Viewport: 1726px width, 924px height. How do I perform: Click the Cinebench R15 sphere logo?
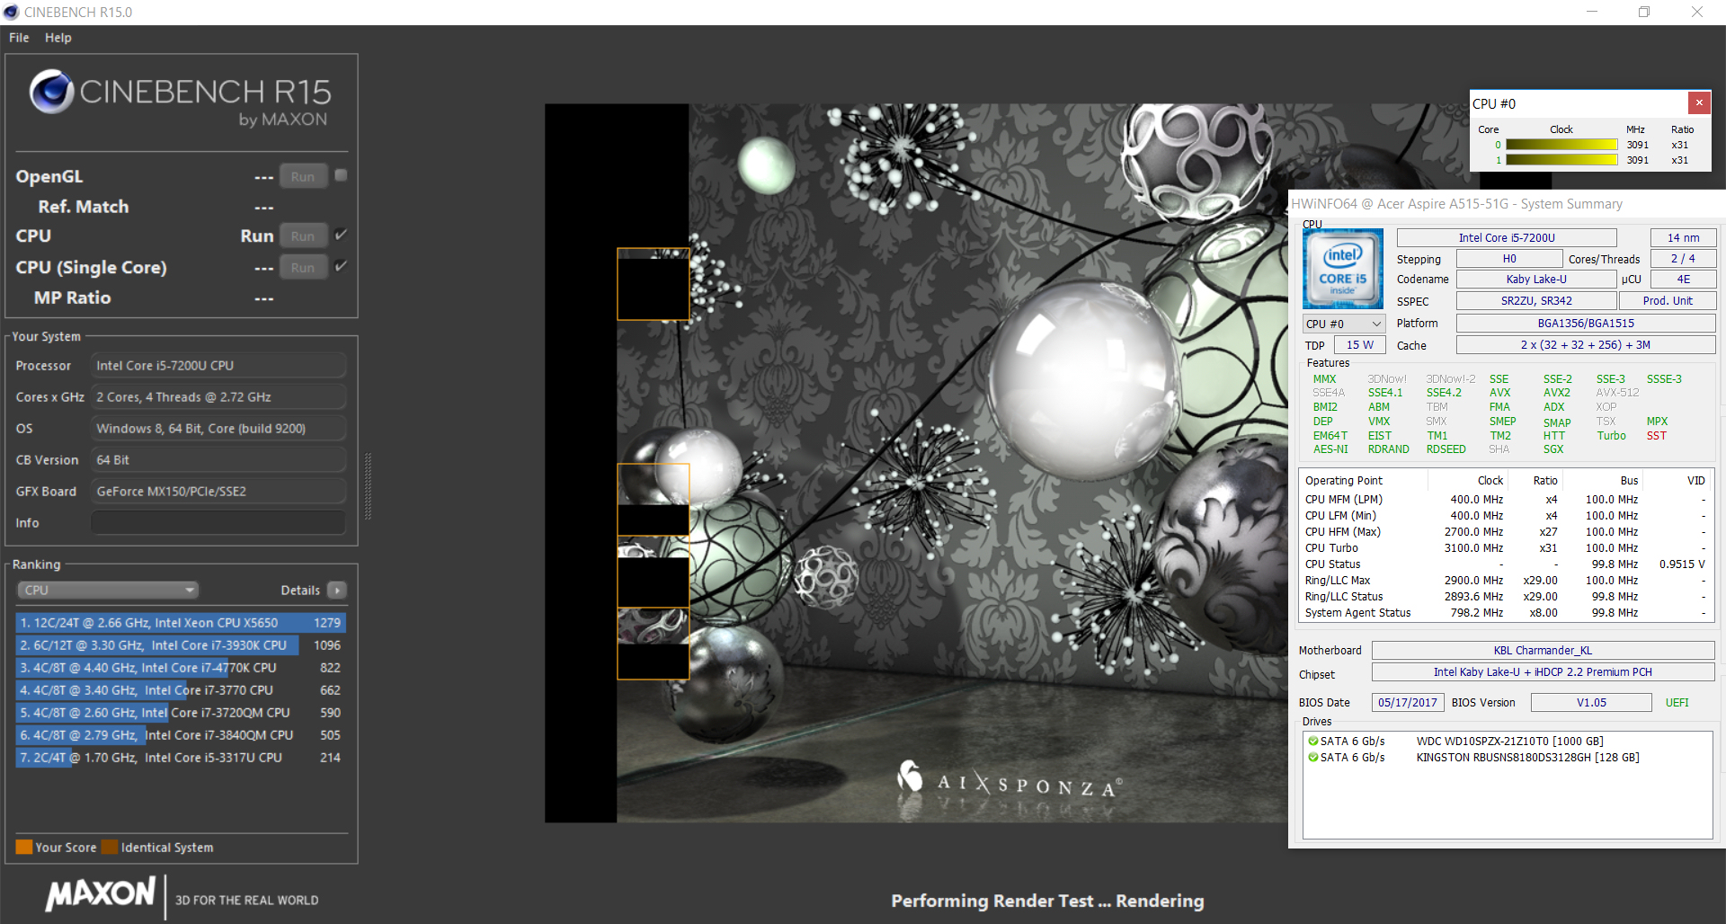51,92
